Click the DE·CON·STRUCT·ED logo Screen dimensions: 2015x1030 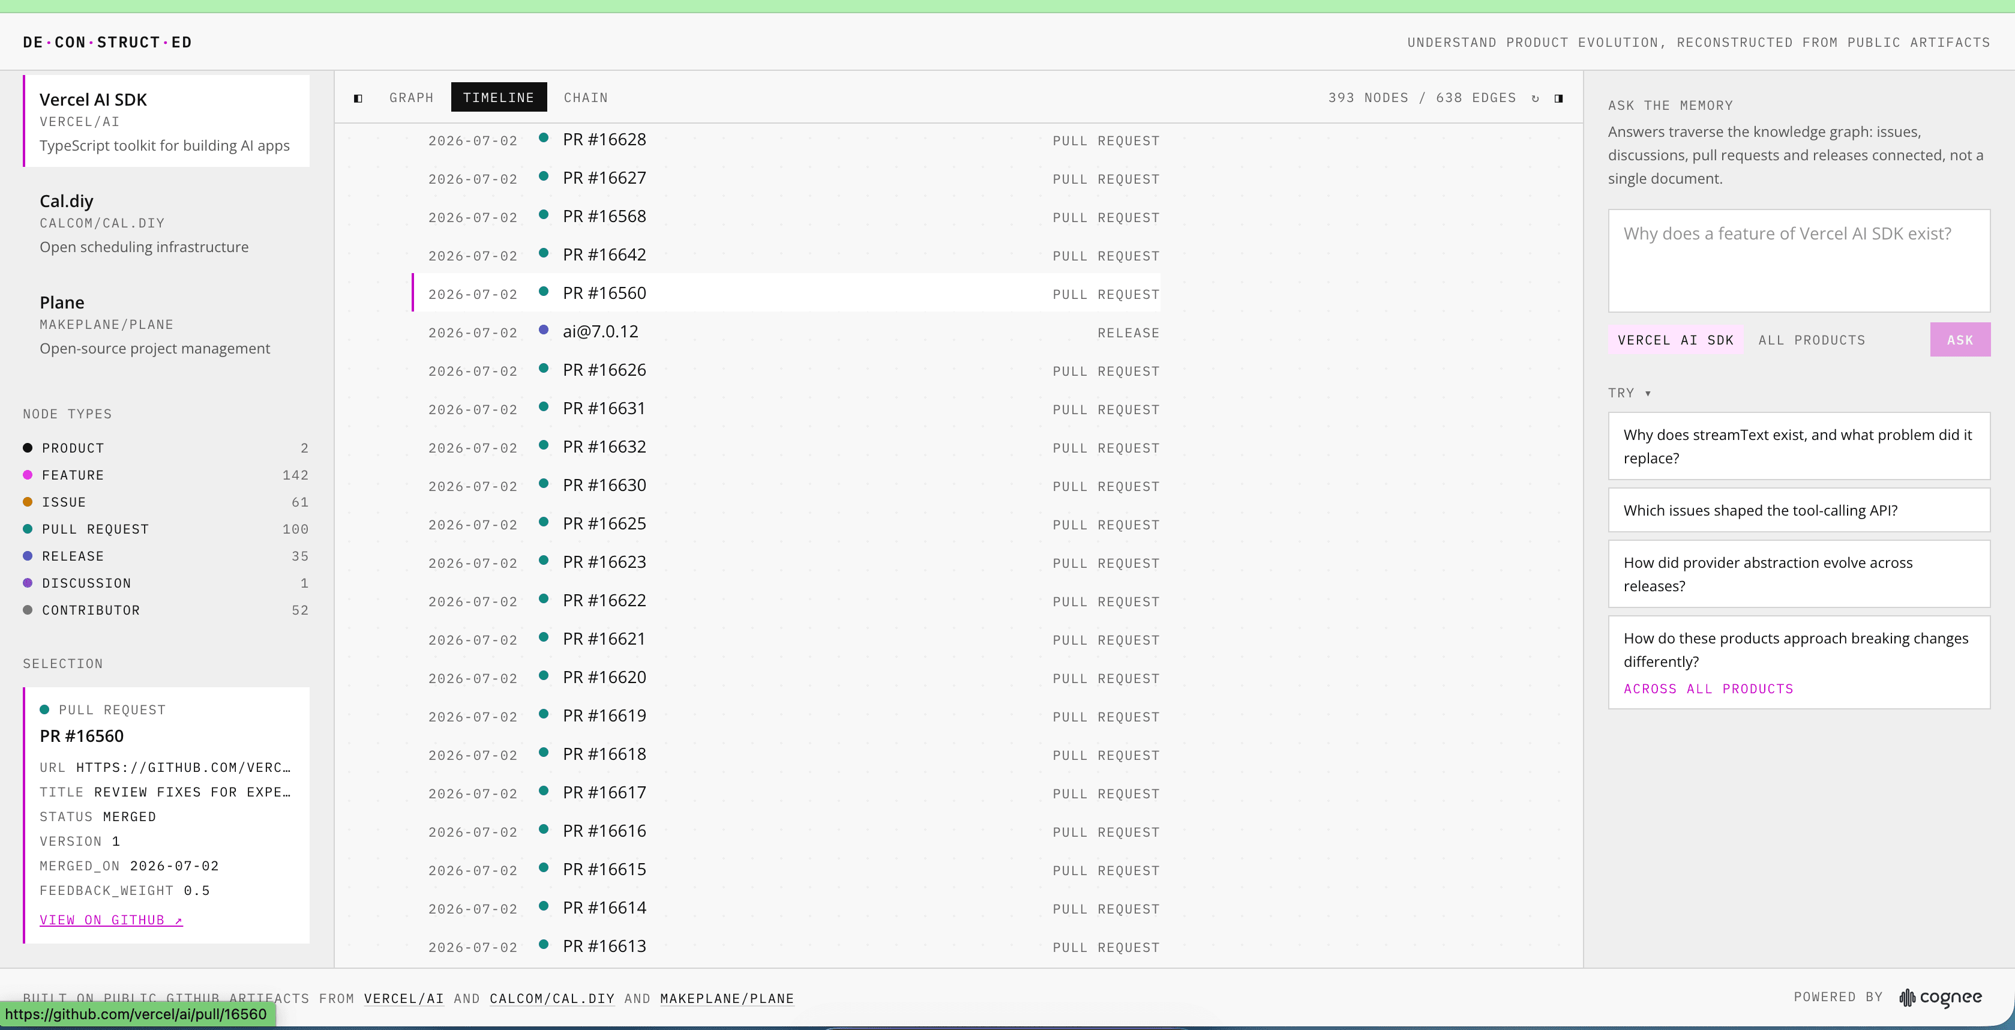tap(107, 42)
